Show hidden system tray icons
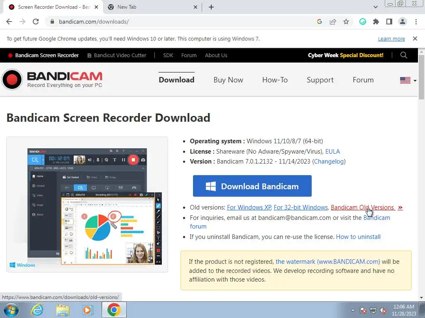This screenshot has width=425, height=318. (353, 310)
